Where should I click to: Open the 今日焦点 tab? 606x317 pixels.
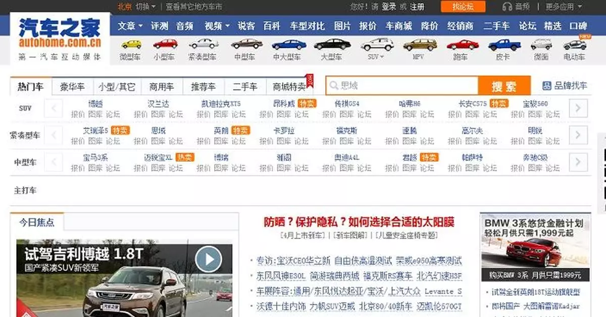37,222
